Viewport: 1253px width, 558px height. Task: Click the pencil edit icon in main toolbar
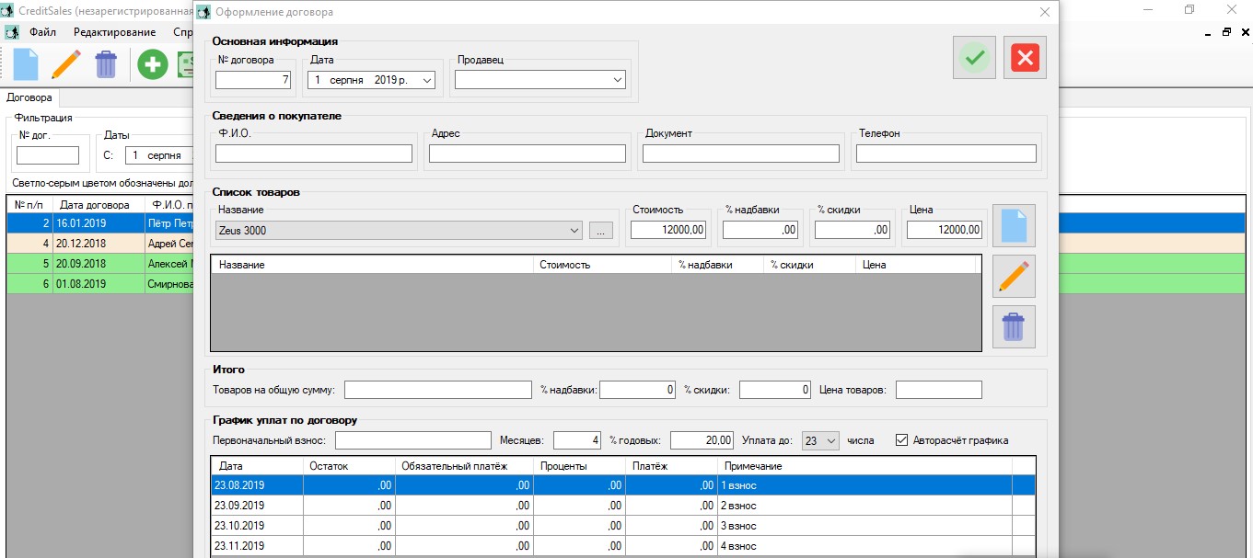coord(65,64)
